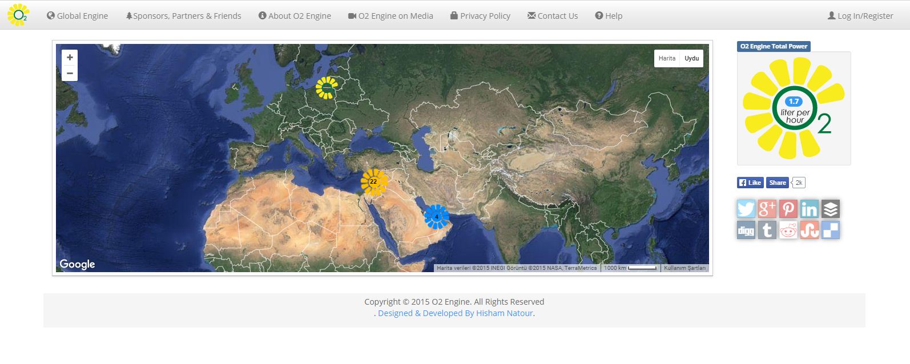Share on Delicious
This screenshot has height=364, width=910.
[x=831, y=230]
